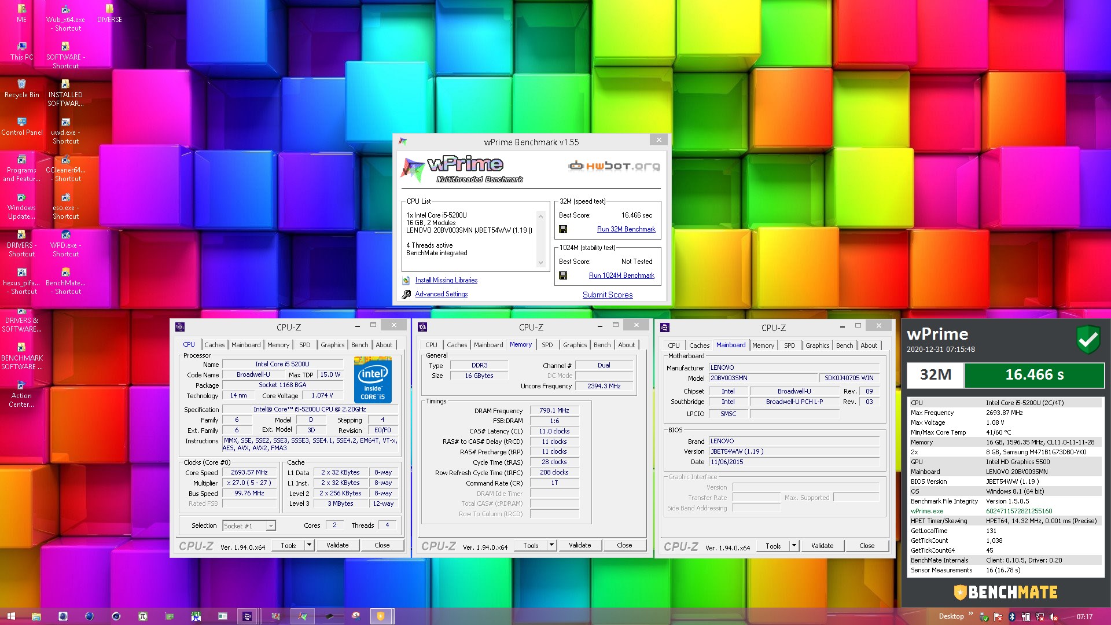Click the Submit Scores link
Viewport: 1111px width, 625px height.
point(608,295)
